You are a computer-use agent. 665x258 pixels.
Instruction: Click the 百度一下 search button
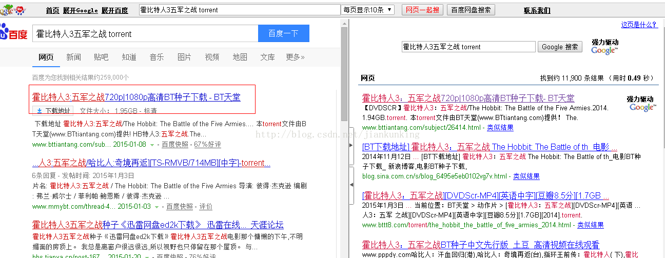284,33
